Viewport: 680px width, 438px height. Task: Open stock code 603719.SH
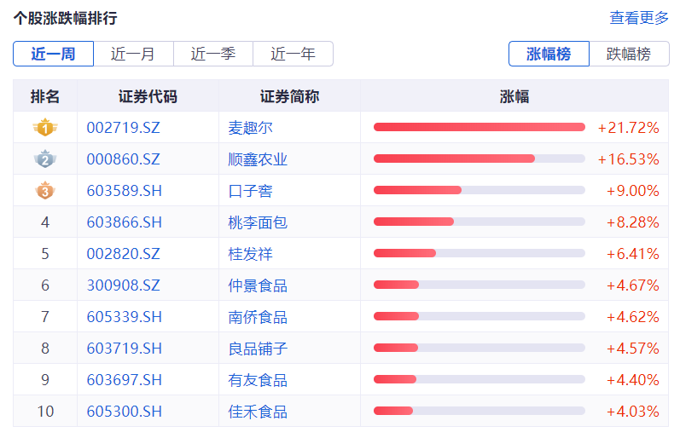124,349
